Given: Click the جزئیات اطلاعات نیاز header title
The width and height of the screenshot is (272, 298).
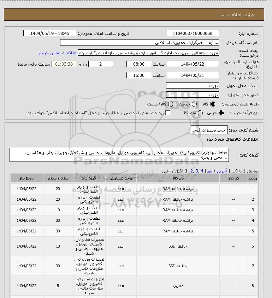Looking at the screenshot, I should [237, 15].
